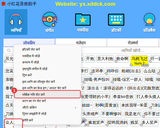160x128 pixels.
Task: Play the 你不要过 sound
Action: (151, 114)
